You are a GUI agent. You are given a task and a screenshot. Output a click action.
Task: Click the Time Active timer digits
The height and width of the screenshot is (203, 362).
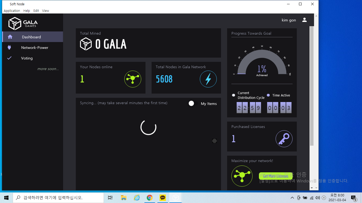point(279,108)
